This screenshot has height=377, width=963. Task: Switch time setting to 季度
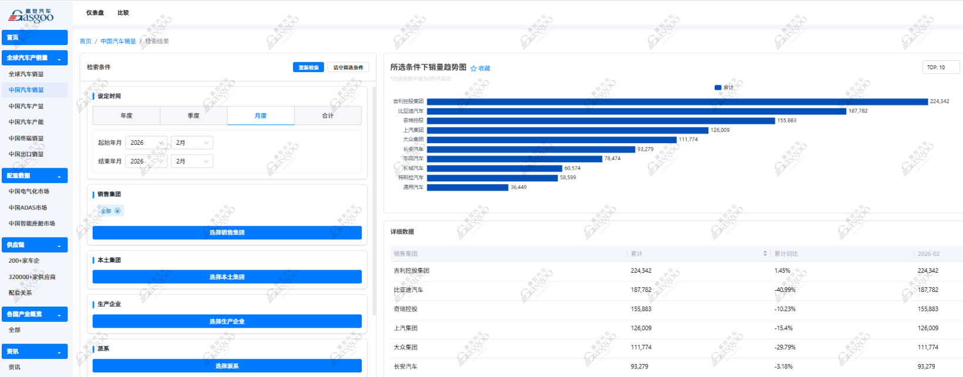coord(193,116)
